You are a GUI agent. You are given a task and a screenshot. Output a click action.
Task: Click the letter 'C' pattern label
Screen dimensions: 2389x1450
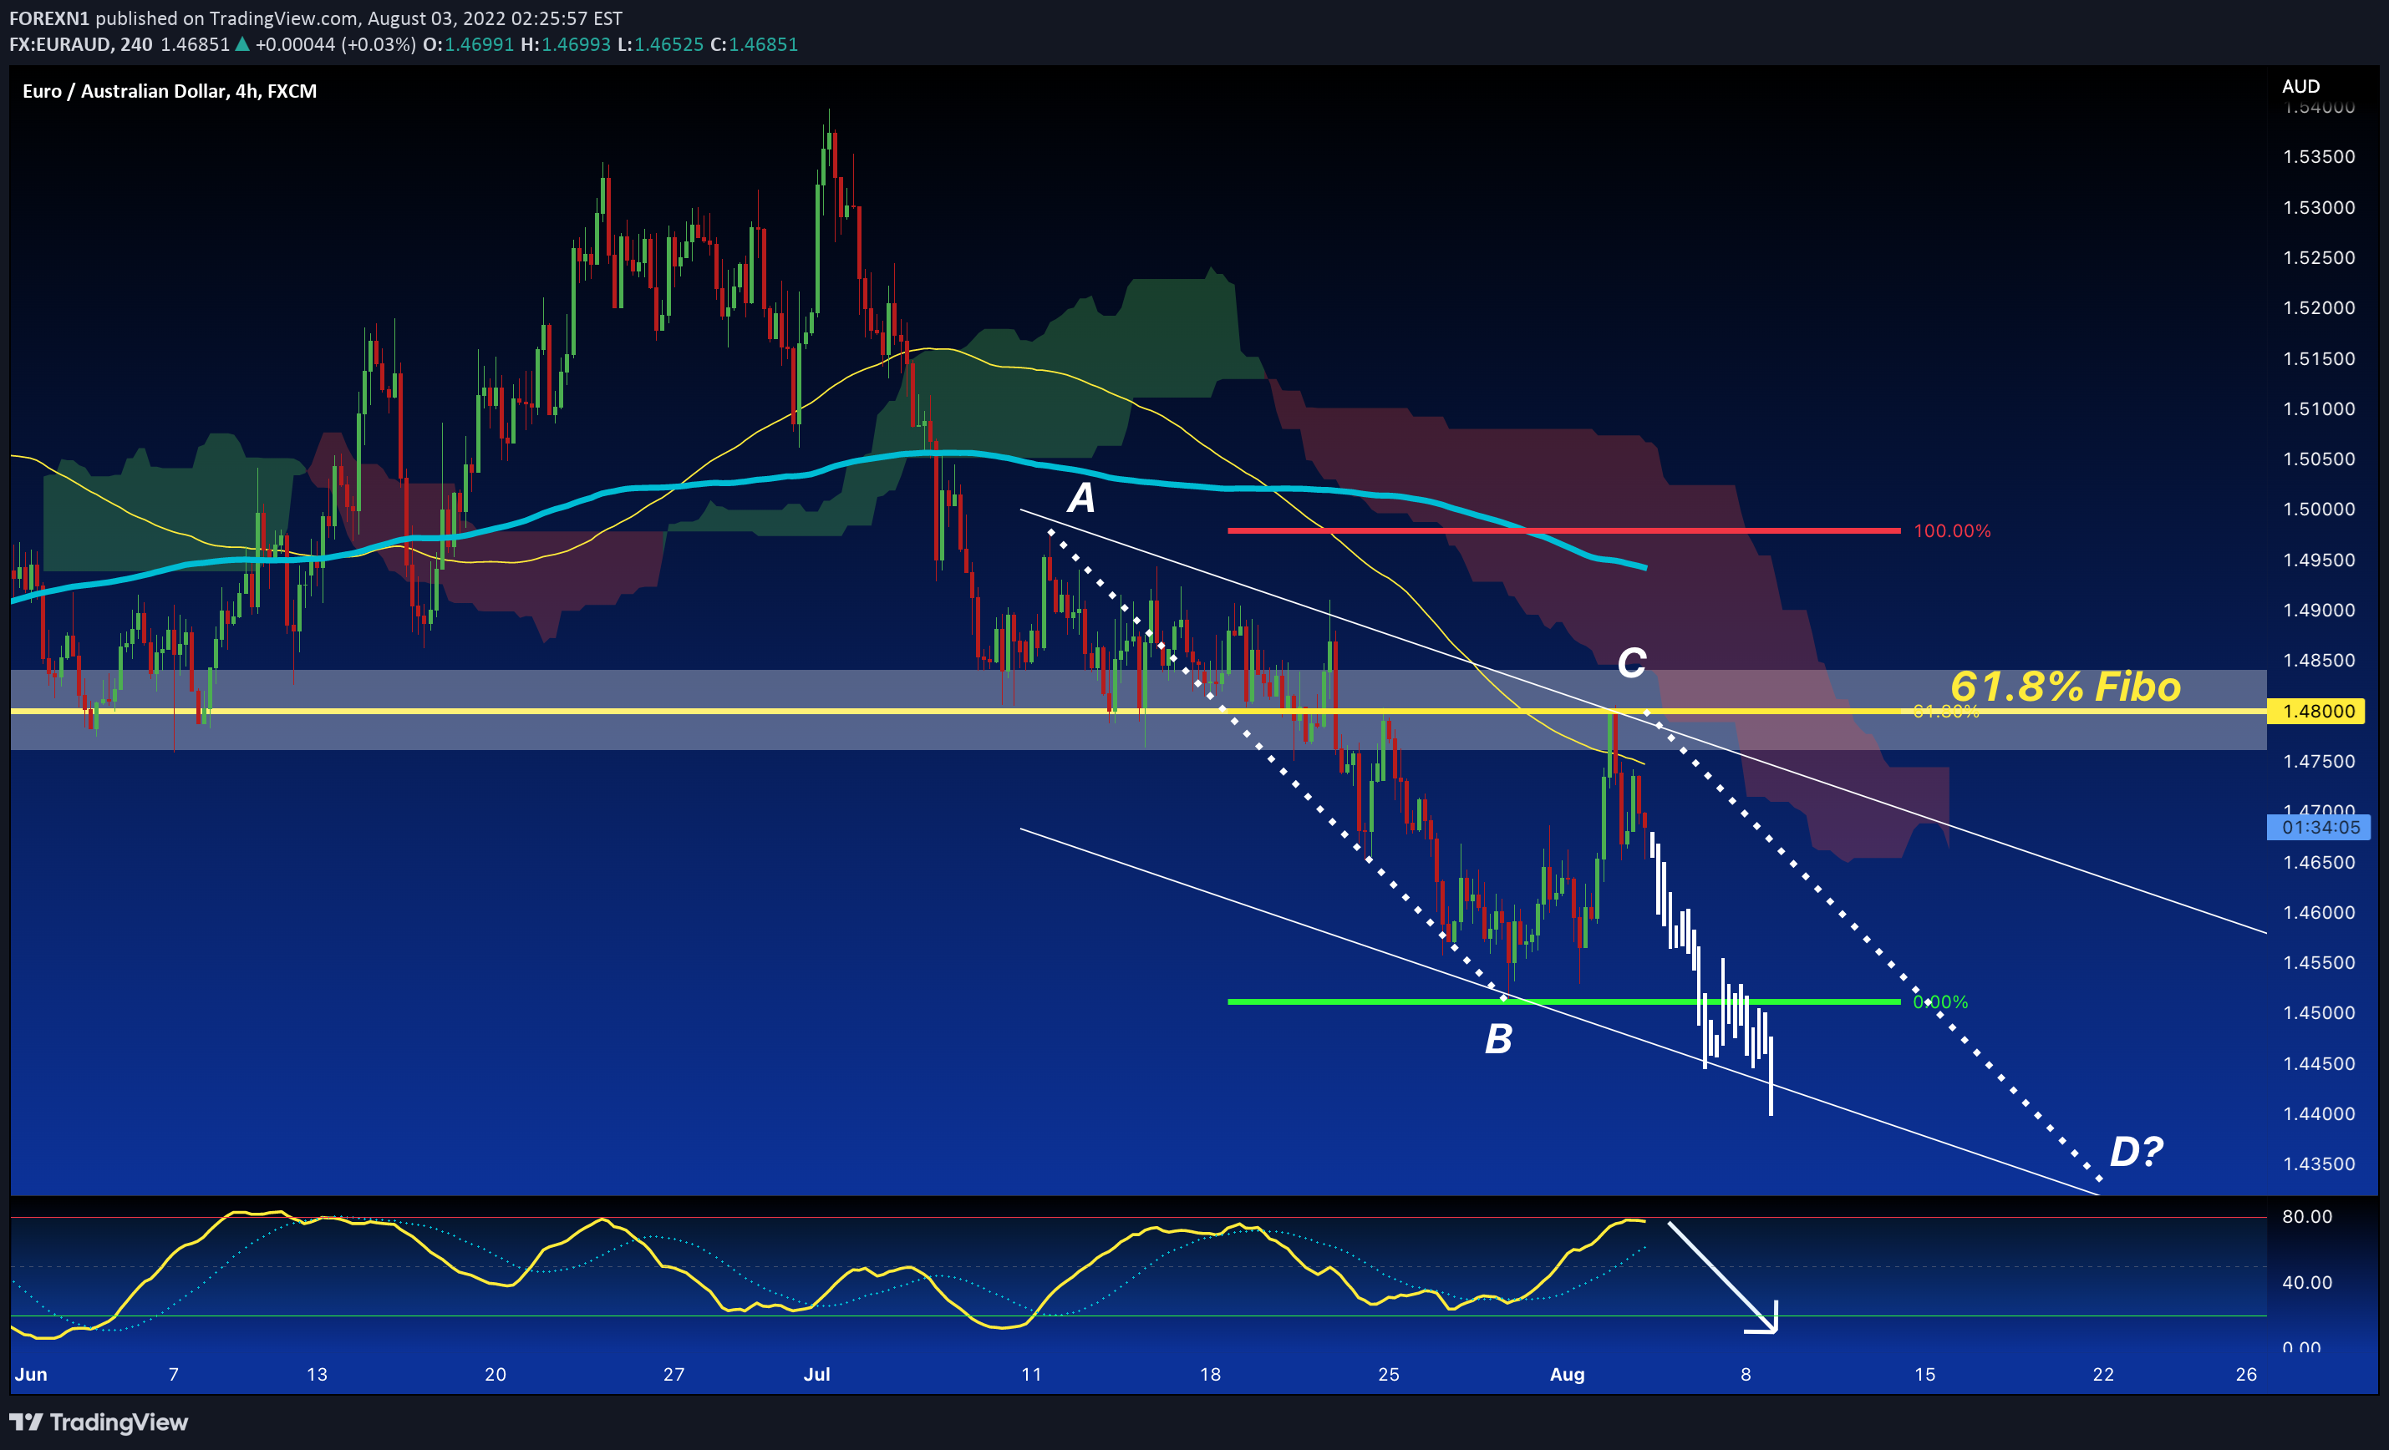1632,663
